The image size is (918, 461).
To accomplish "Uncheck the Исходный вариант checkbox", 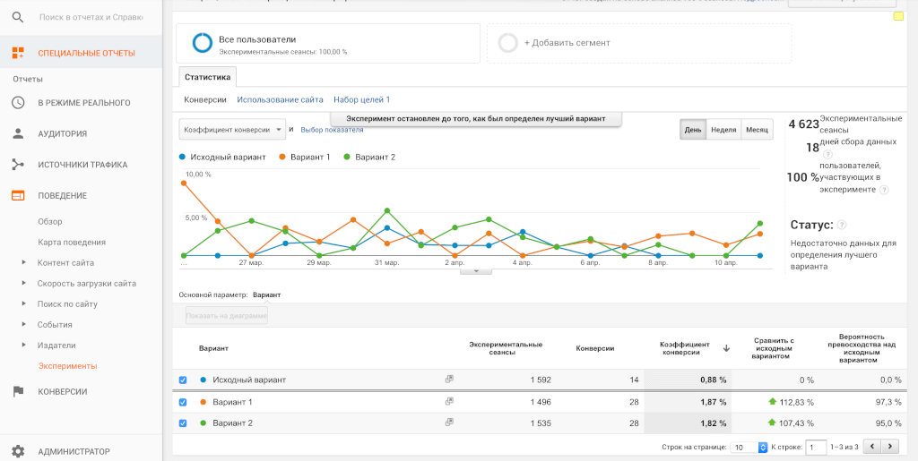I will [183, 380].
